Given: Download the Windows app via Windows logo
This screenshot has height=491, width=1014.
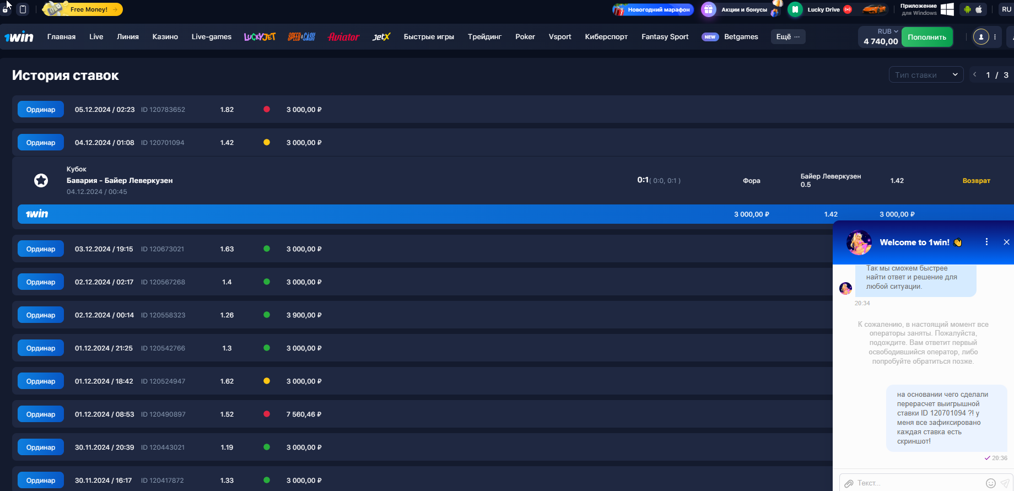Looking at the screenshot, I should (x=947, y=9).
